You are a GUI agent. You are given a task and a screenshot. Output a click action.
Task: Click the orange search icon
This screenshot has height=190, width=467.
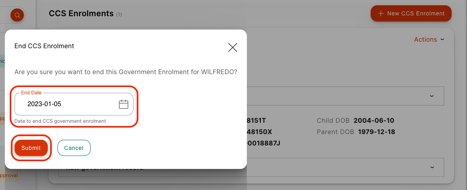(x=17, y=15)
